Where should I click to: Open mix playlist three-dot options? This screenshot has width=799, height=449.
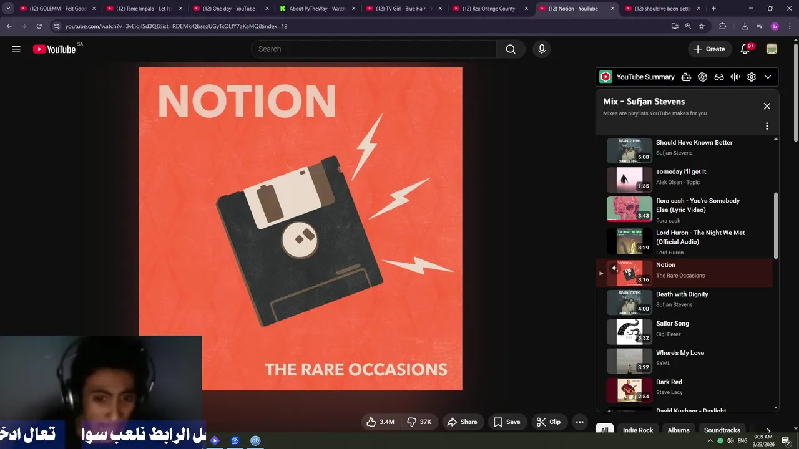[767, 126]
